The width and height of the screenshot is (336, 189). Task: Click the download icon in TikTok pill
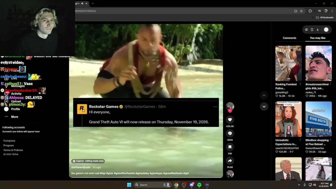[317, 30]
